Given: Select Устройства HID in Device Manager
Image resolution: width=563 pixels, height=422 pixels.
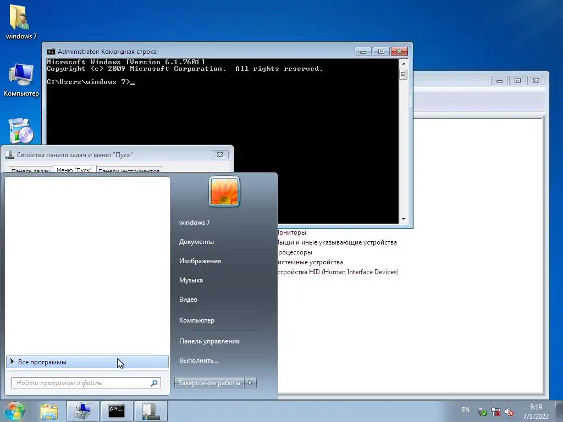Looking at the screenshot, I should [x=338, y=272].
